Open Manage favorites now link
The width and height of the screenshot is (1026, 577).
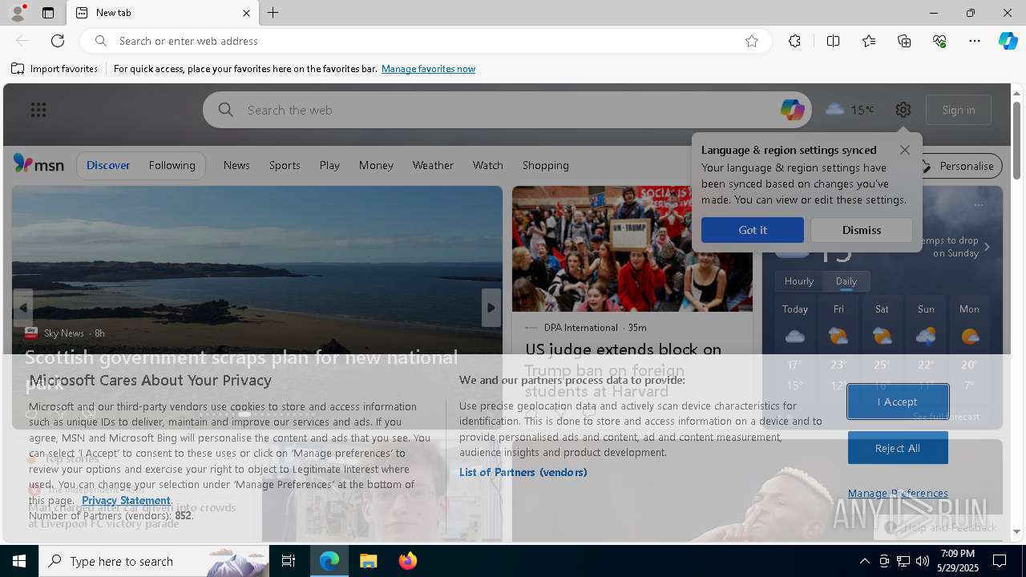pyautogui.click(x=428, y=69)
